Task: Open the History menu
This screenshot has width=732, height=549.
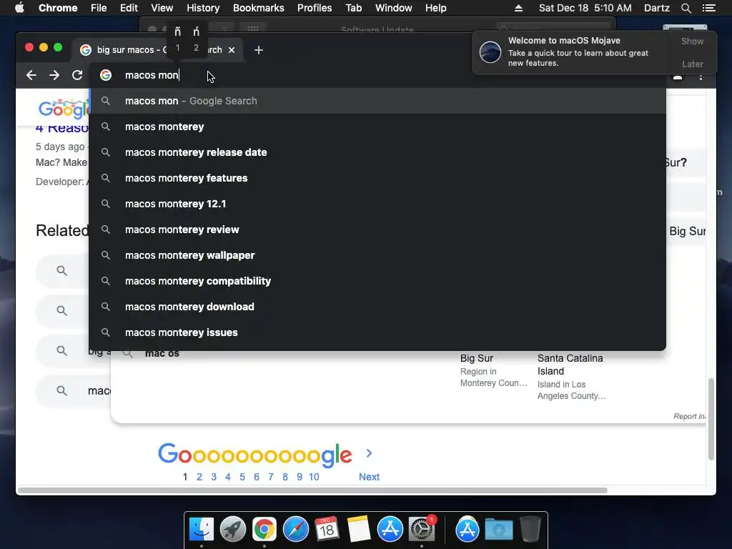Action: point(203,8)
